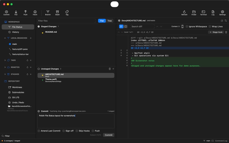Add a new remote with the plus icon

tap(31, 67)
